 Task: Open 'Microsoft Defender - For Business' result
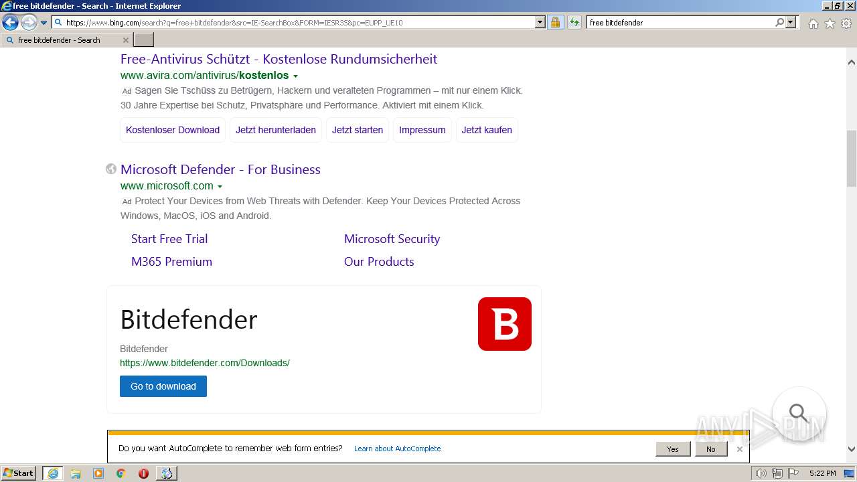point(220,169)
